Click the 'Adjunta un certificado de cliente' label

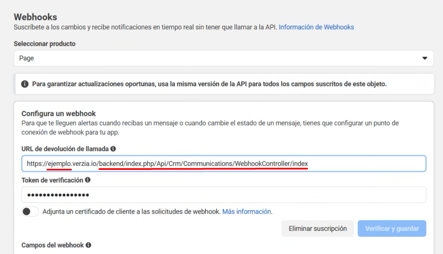tap(132, 211)
